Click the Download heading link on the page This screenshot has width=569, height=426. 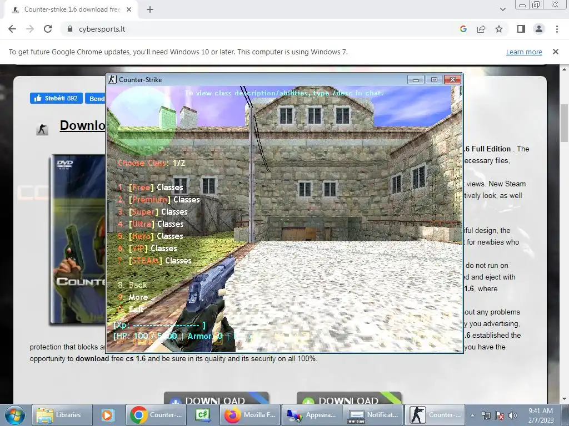82,126
